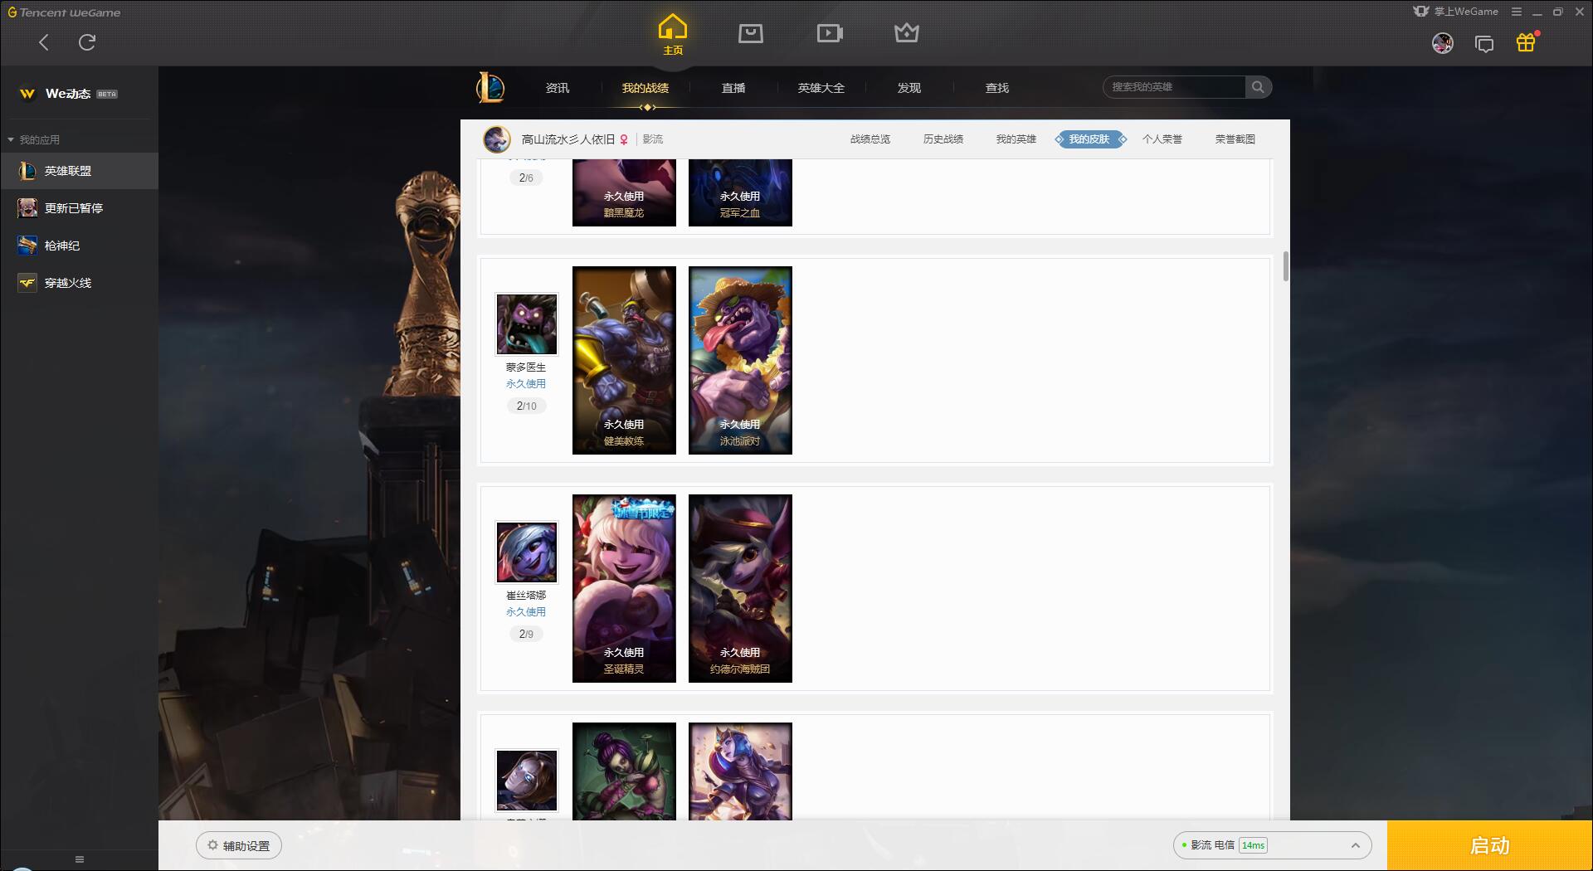Click summoner name 高山流水彡人依旧
Screen dimensions: 1593x871
(x=568, y=139)
